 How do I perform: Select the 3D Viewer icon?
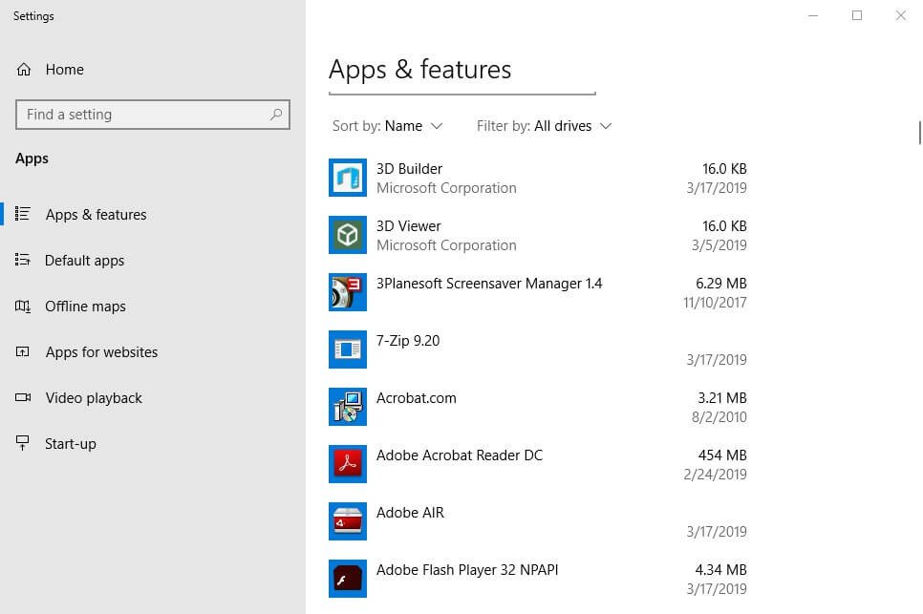[347, 235]
